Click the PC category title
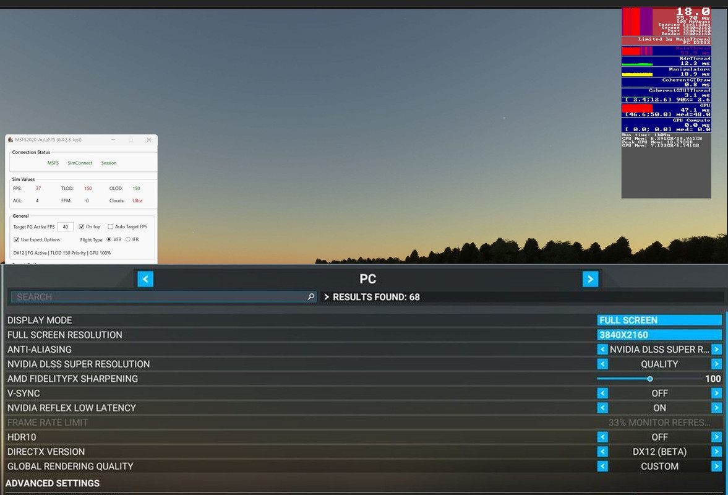728x495 pixels. click(368, 279)
